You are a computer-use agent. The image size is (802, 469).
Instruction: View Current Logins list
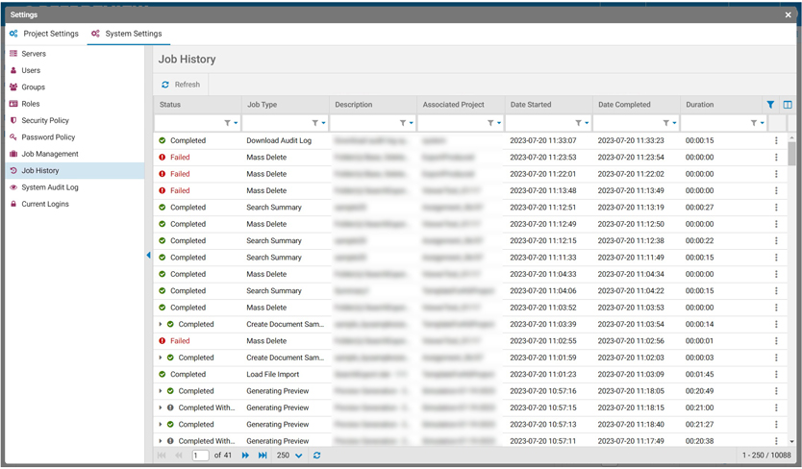coord(46,204)
